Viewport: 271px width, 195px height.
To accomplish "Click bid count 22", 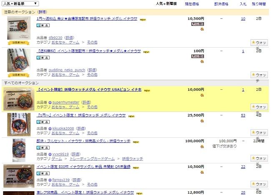I will pos(243,167).
